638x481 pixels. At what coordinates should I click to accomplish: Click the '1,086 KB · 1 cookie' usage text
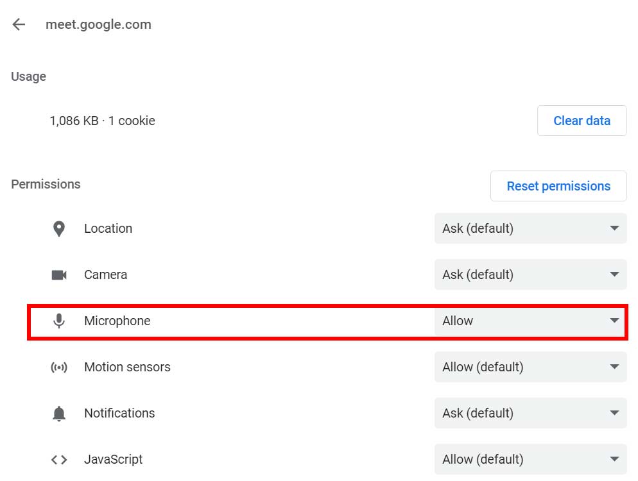pyautogui.click(x=102, y=121)
